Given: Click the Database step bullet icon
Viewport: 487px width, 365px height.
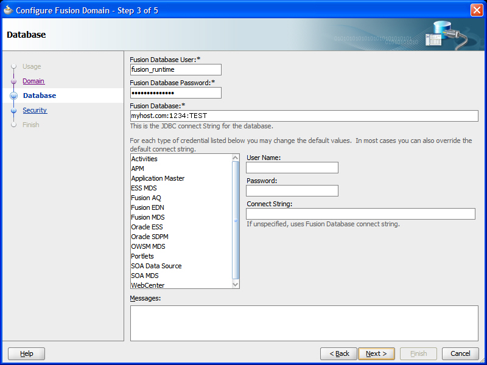Looking at the screenshot, I should [x=13, y=96].
